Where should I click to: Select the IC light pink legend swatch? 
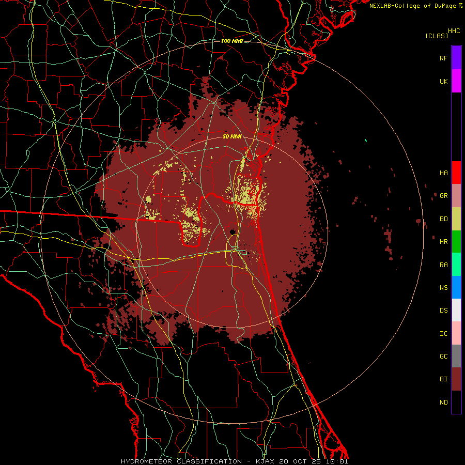tap(456, 333)
